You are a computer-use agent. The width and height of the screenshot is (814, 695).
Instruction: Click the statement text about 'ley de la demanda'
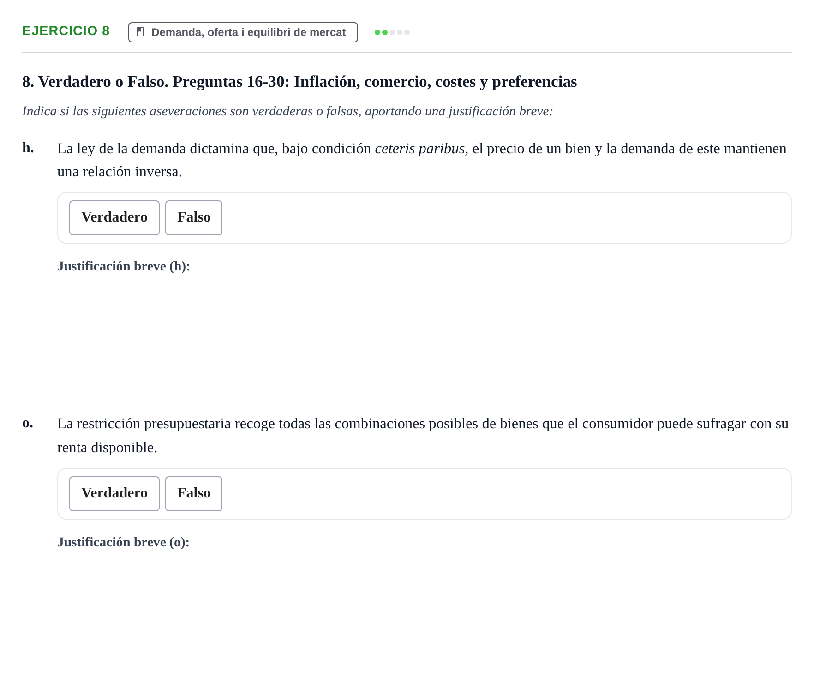(x=422, y=160)
